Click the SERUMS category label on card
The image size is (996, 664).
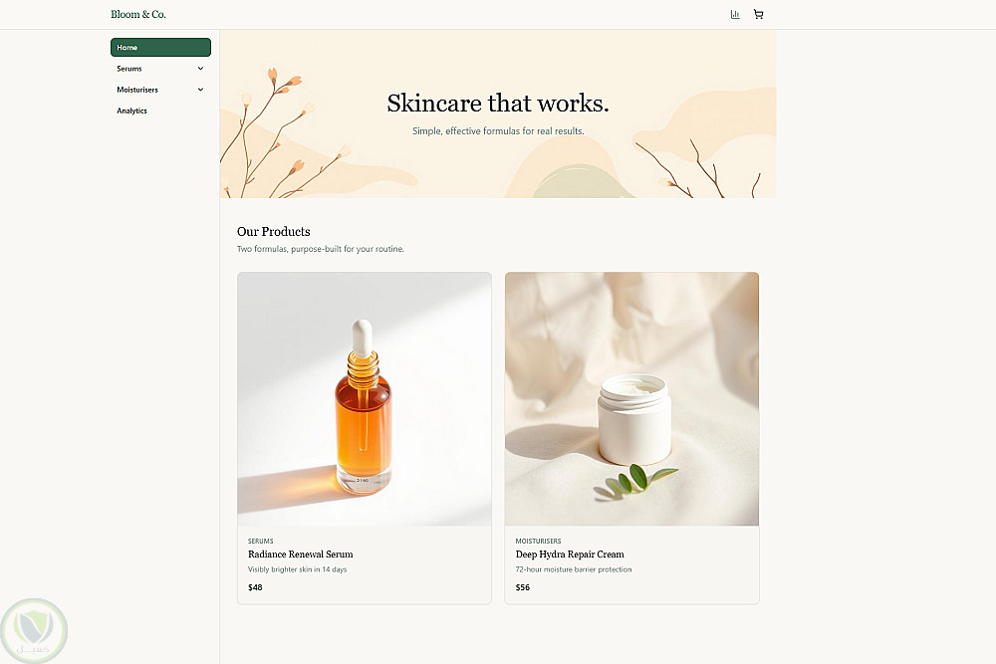point(260,541)
